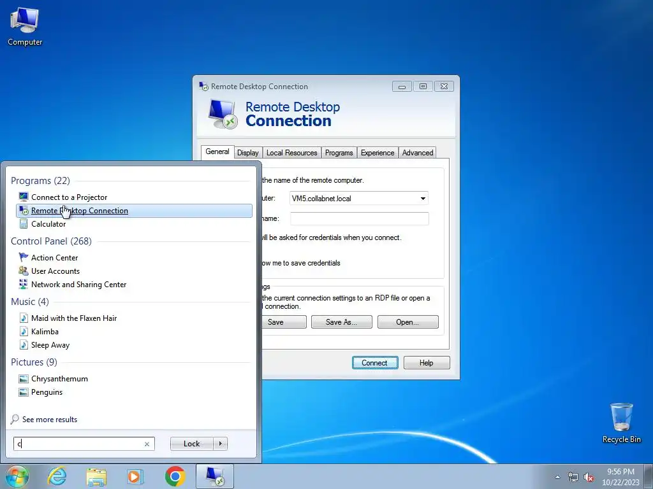Launch Internet Explorer from the taskbar
The height and width of the screenshot is (489, 653).
point(57,476)
